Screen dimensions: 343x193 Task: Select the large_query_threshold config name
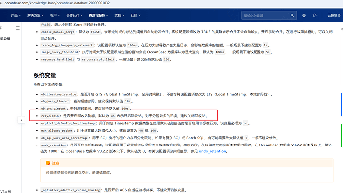pos(59,52)
